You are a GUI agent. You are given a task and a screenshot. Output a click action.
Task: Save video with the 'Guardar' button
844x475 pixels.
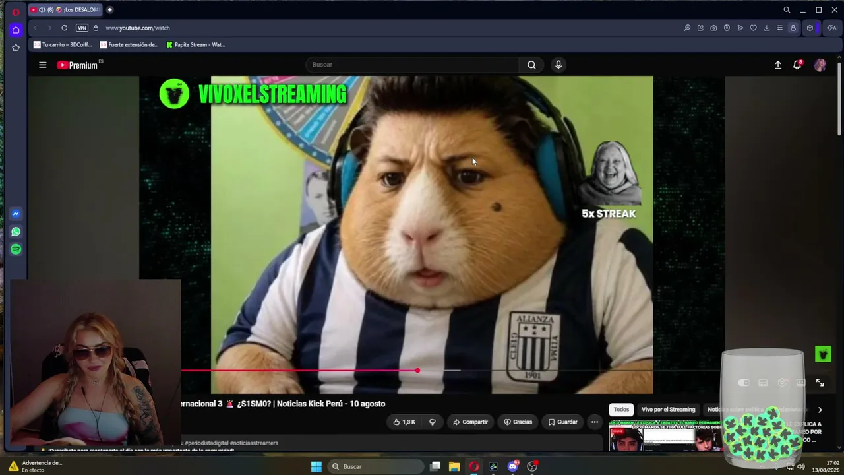(563, 422)
